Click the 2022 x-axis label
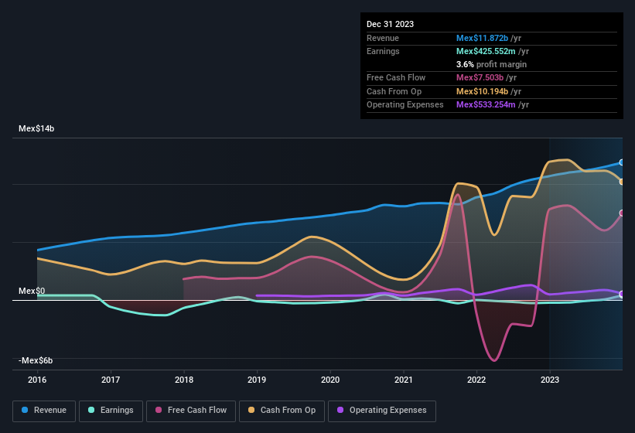 click(x=476, y=380)
